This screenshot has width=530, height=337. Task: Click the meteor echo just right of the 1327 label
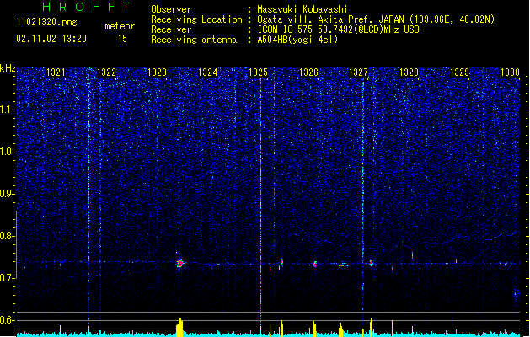point(371,263)
